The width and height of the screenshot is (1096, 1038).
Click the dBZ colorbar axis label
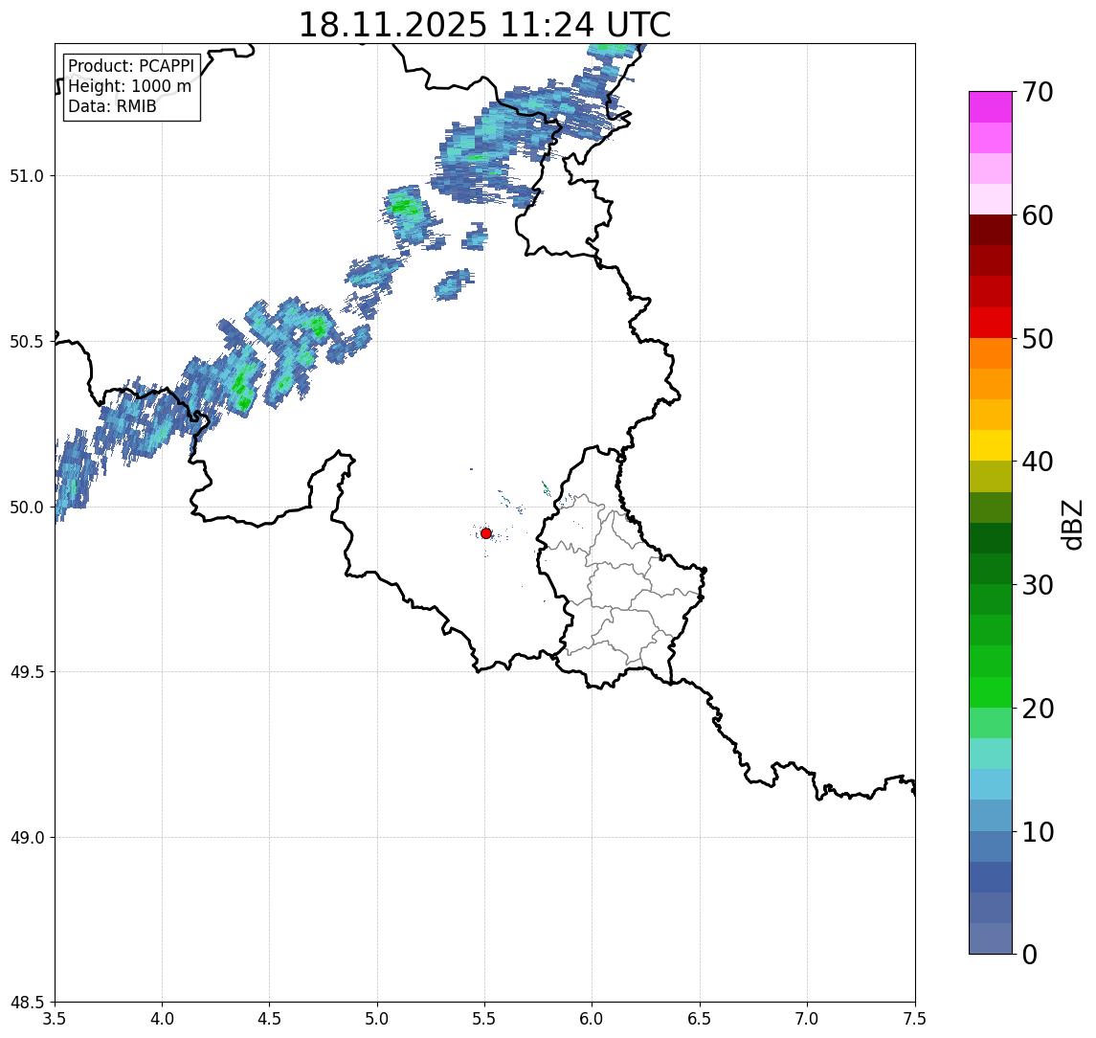(1071, 525)
